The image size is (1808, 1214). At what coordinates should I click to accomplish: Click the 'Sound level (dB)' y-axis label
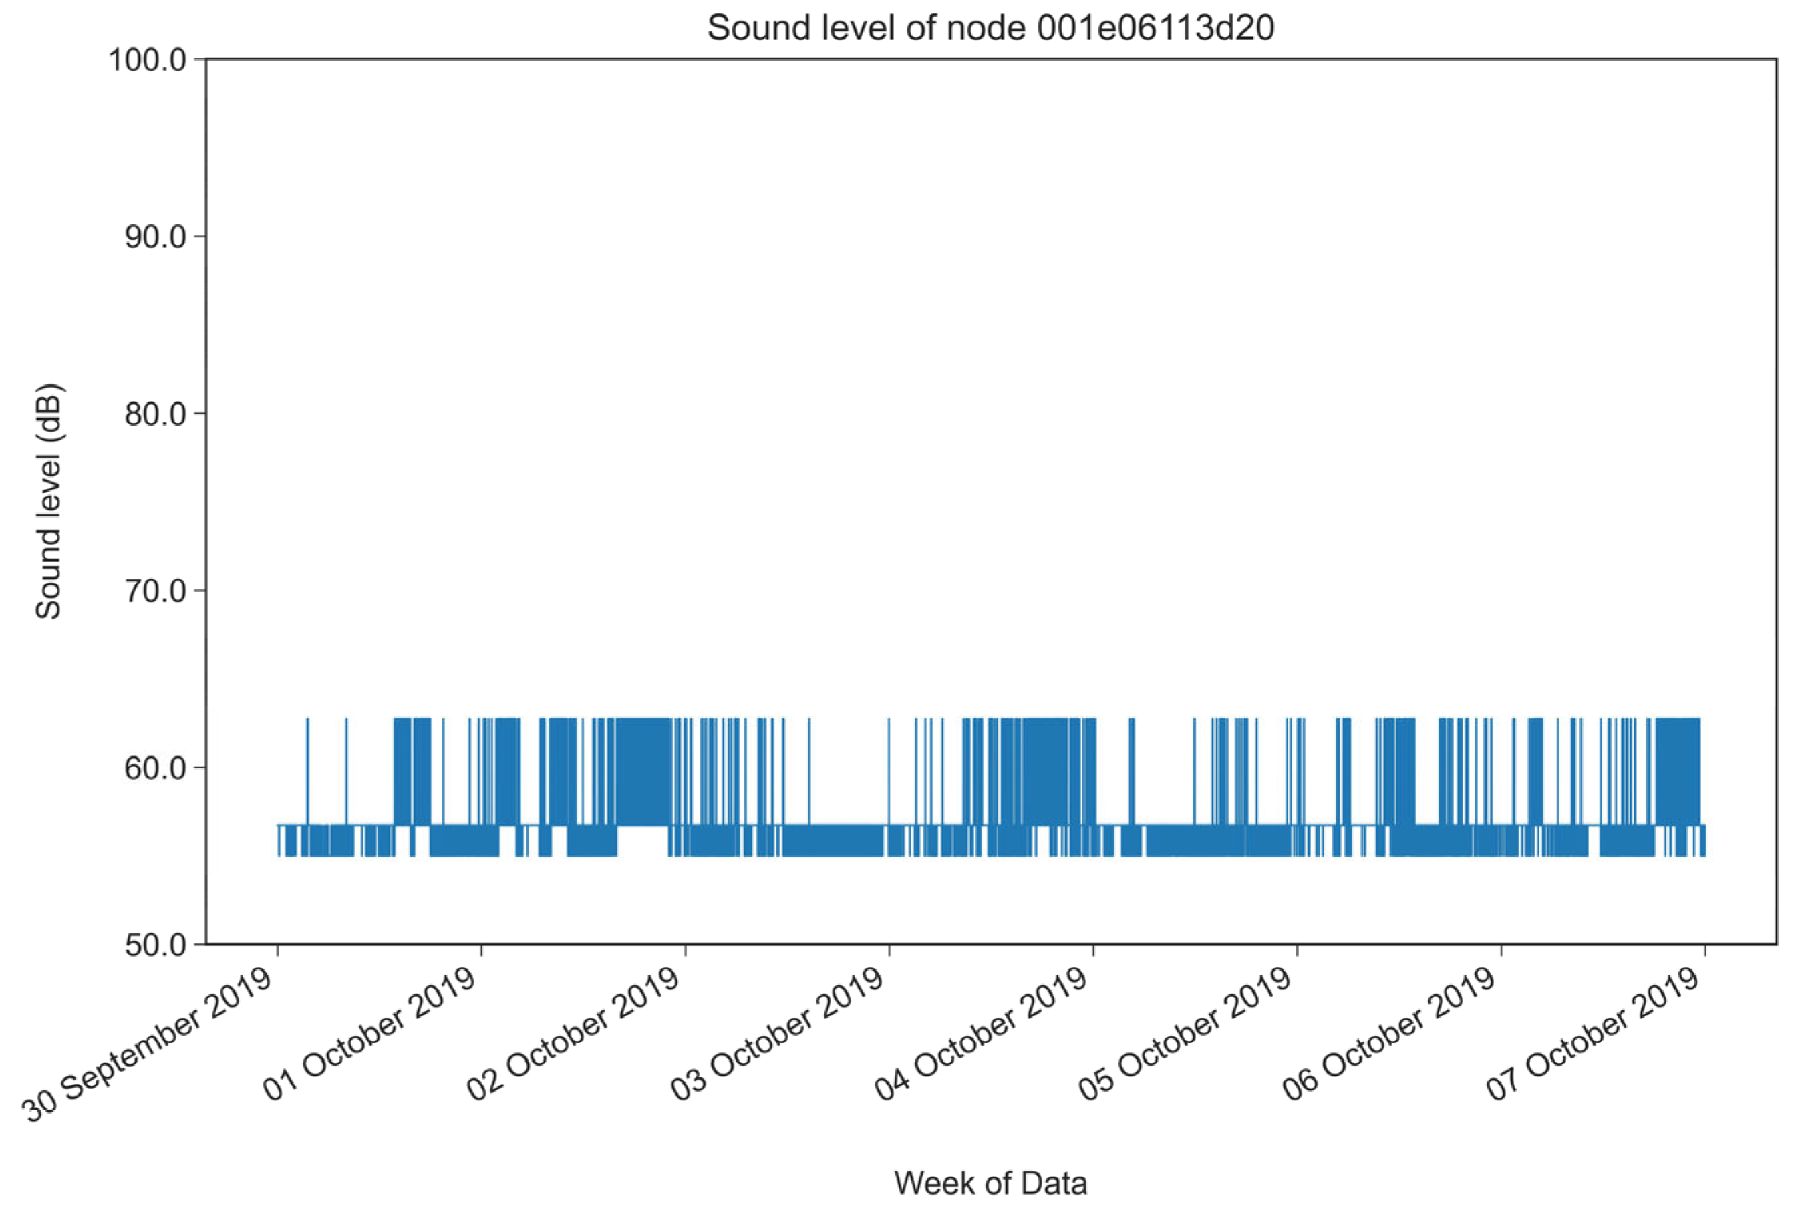(x=49, y=501)
